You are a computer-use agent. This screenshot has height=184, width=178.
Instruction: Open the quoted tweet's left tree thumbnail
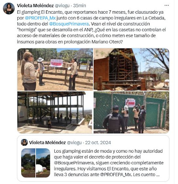pos(28,163)
